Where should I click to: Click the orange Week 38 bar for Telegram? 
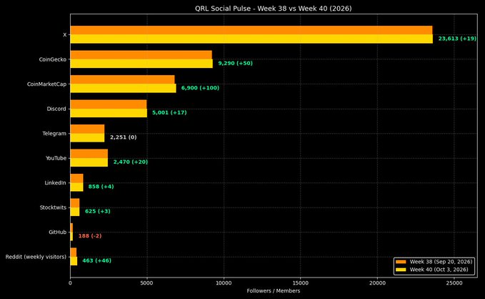click(87, 129)
